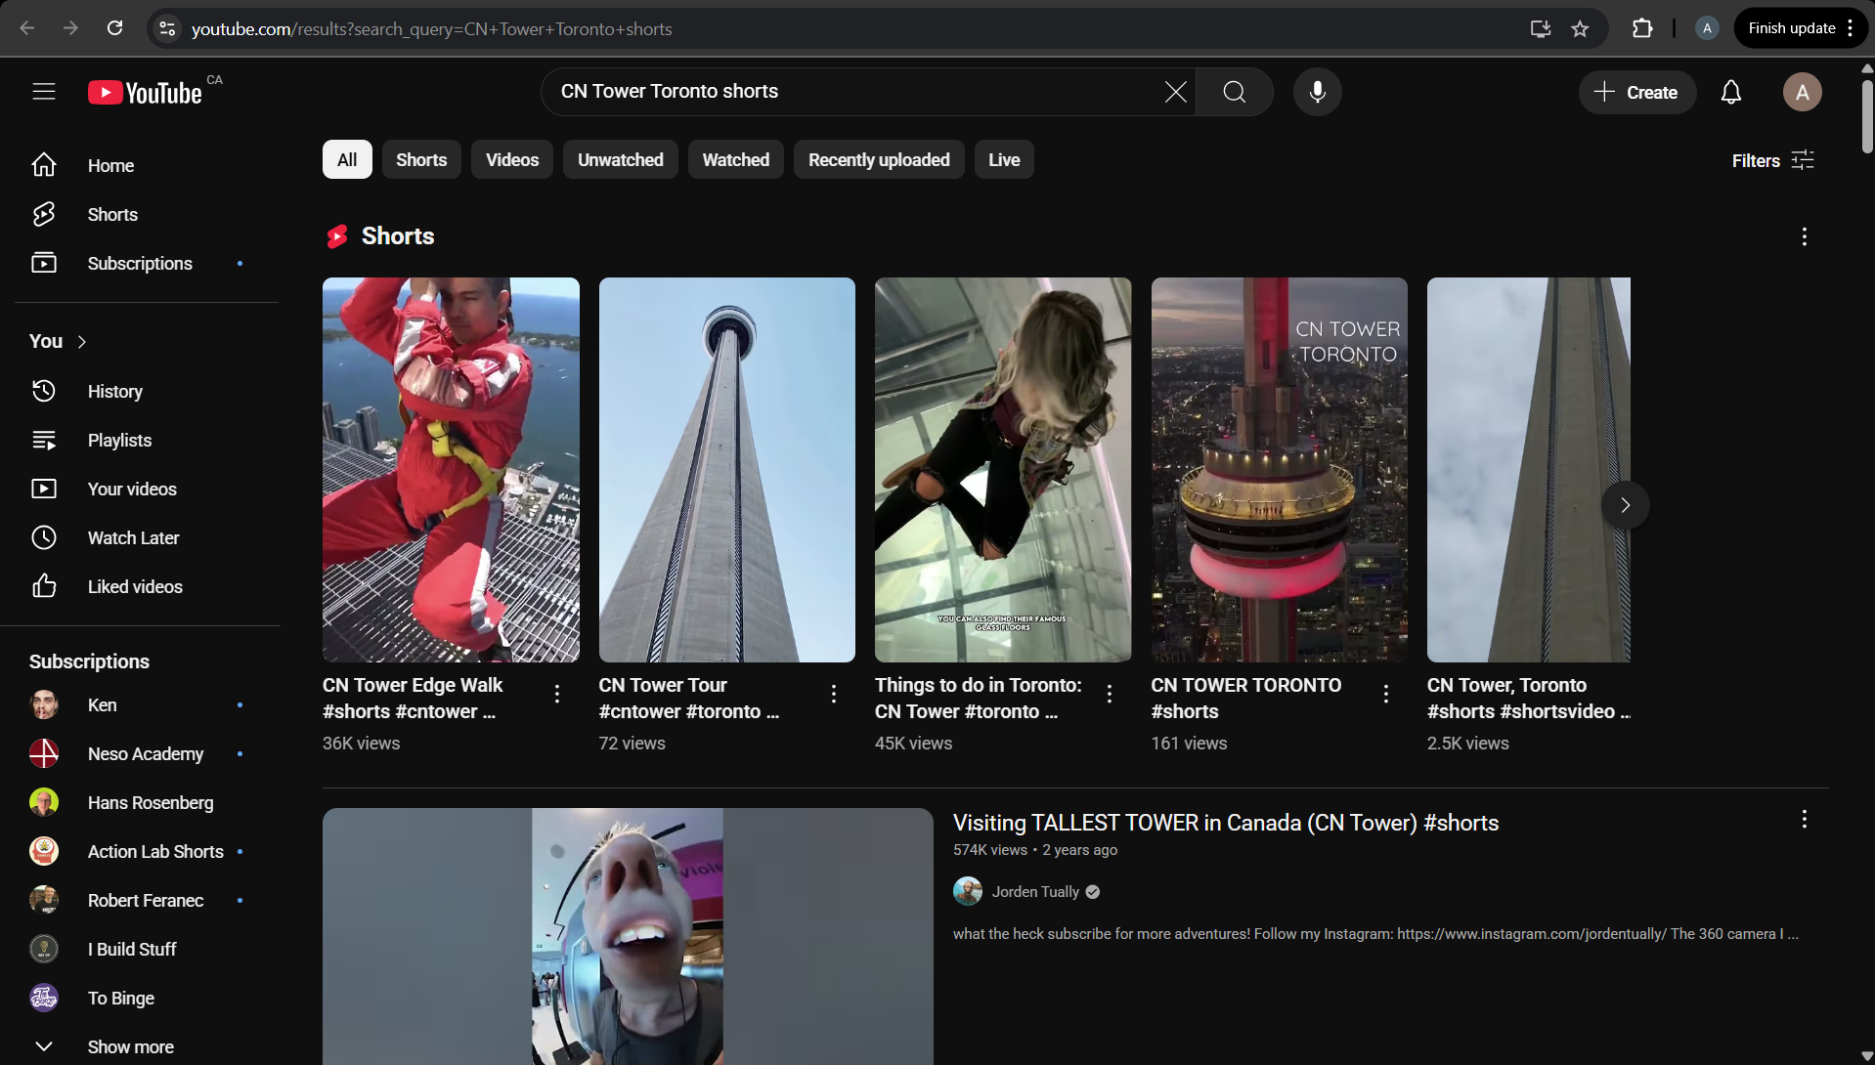Screen dimensions: 1875x1065
Task: Click the Install app icon in address bar
Action: 1541,28
